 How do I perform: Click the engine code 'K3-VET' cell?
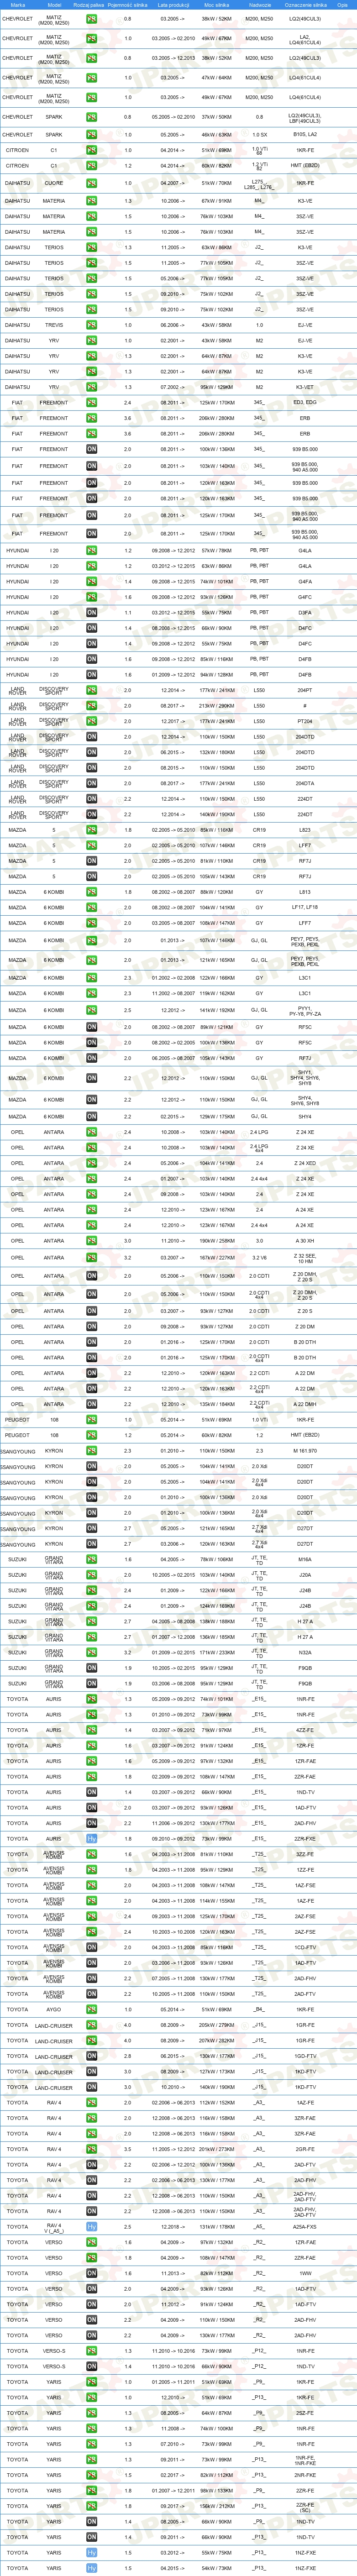[x=305, y=387]
